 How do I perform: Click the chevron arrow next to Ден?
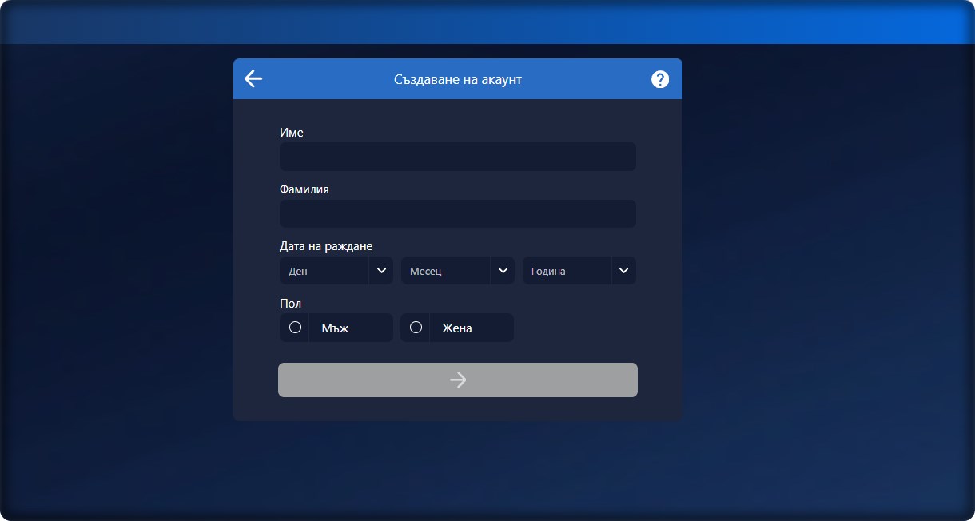pos(381,271)
